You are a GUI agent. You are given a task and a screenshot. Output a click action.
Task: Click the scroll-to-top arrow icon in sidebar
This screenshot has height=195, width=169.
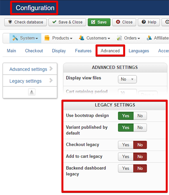[32, 92]
